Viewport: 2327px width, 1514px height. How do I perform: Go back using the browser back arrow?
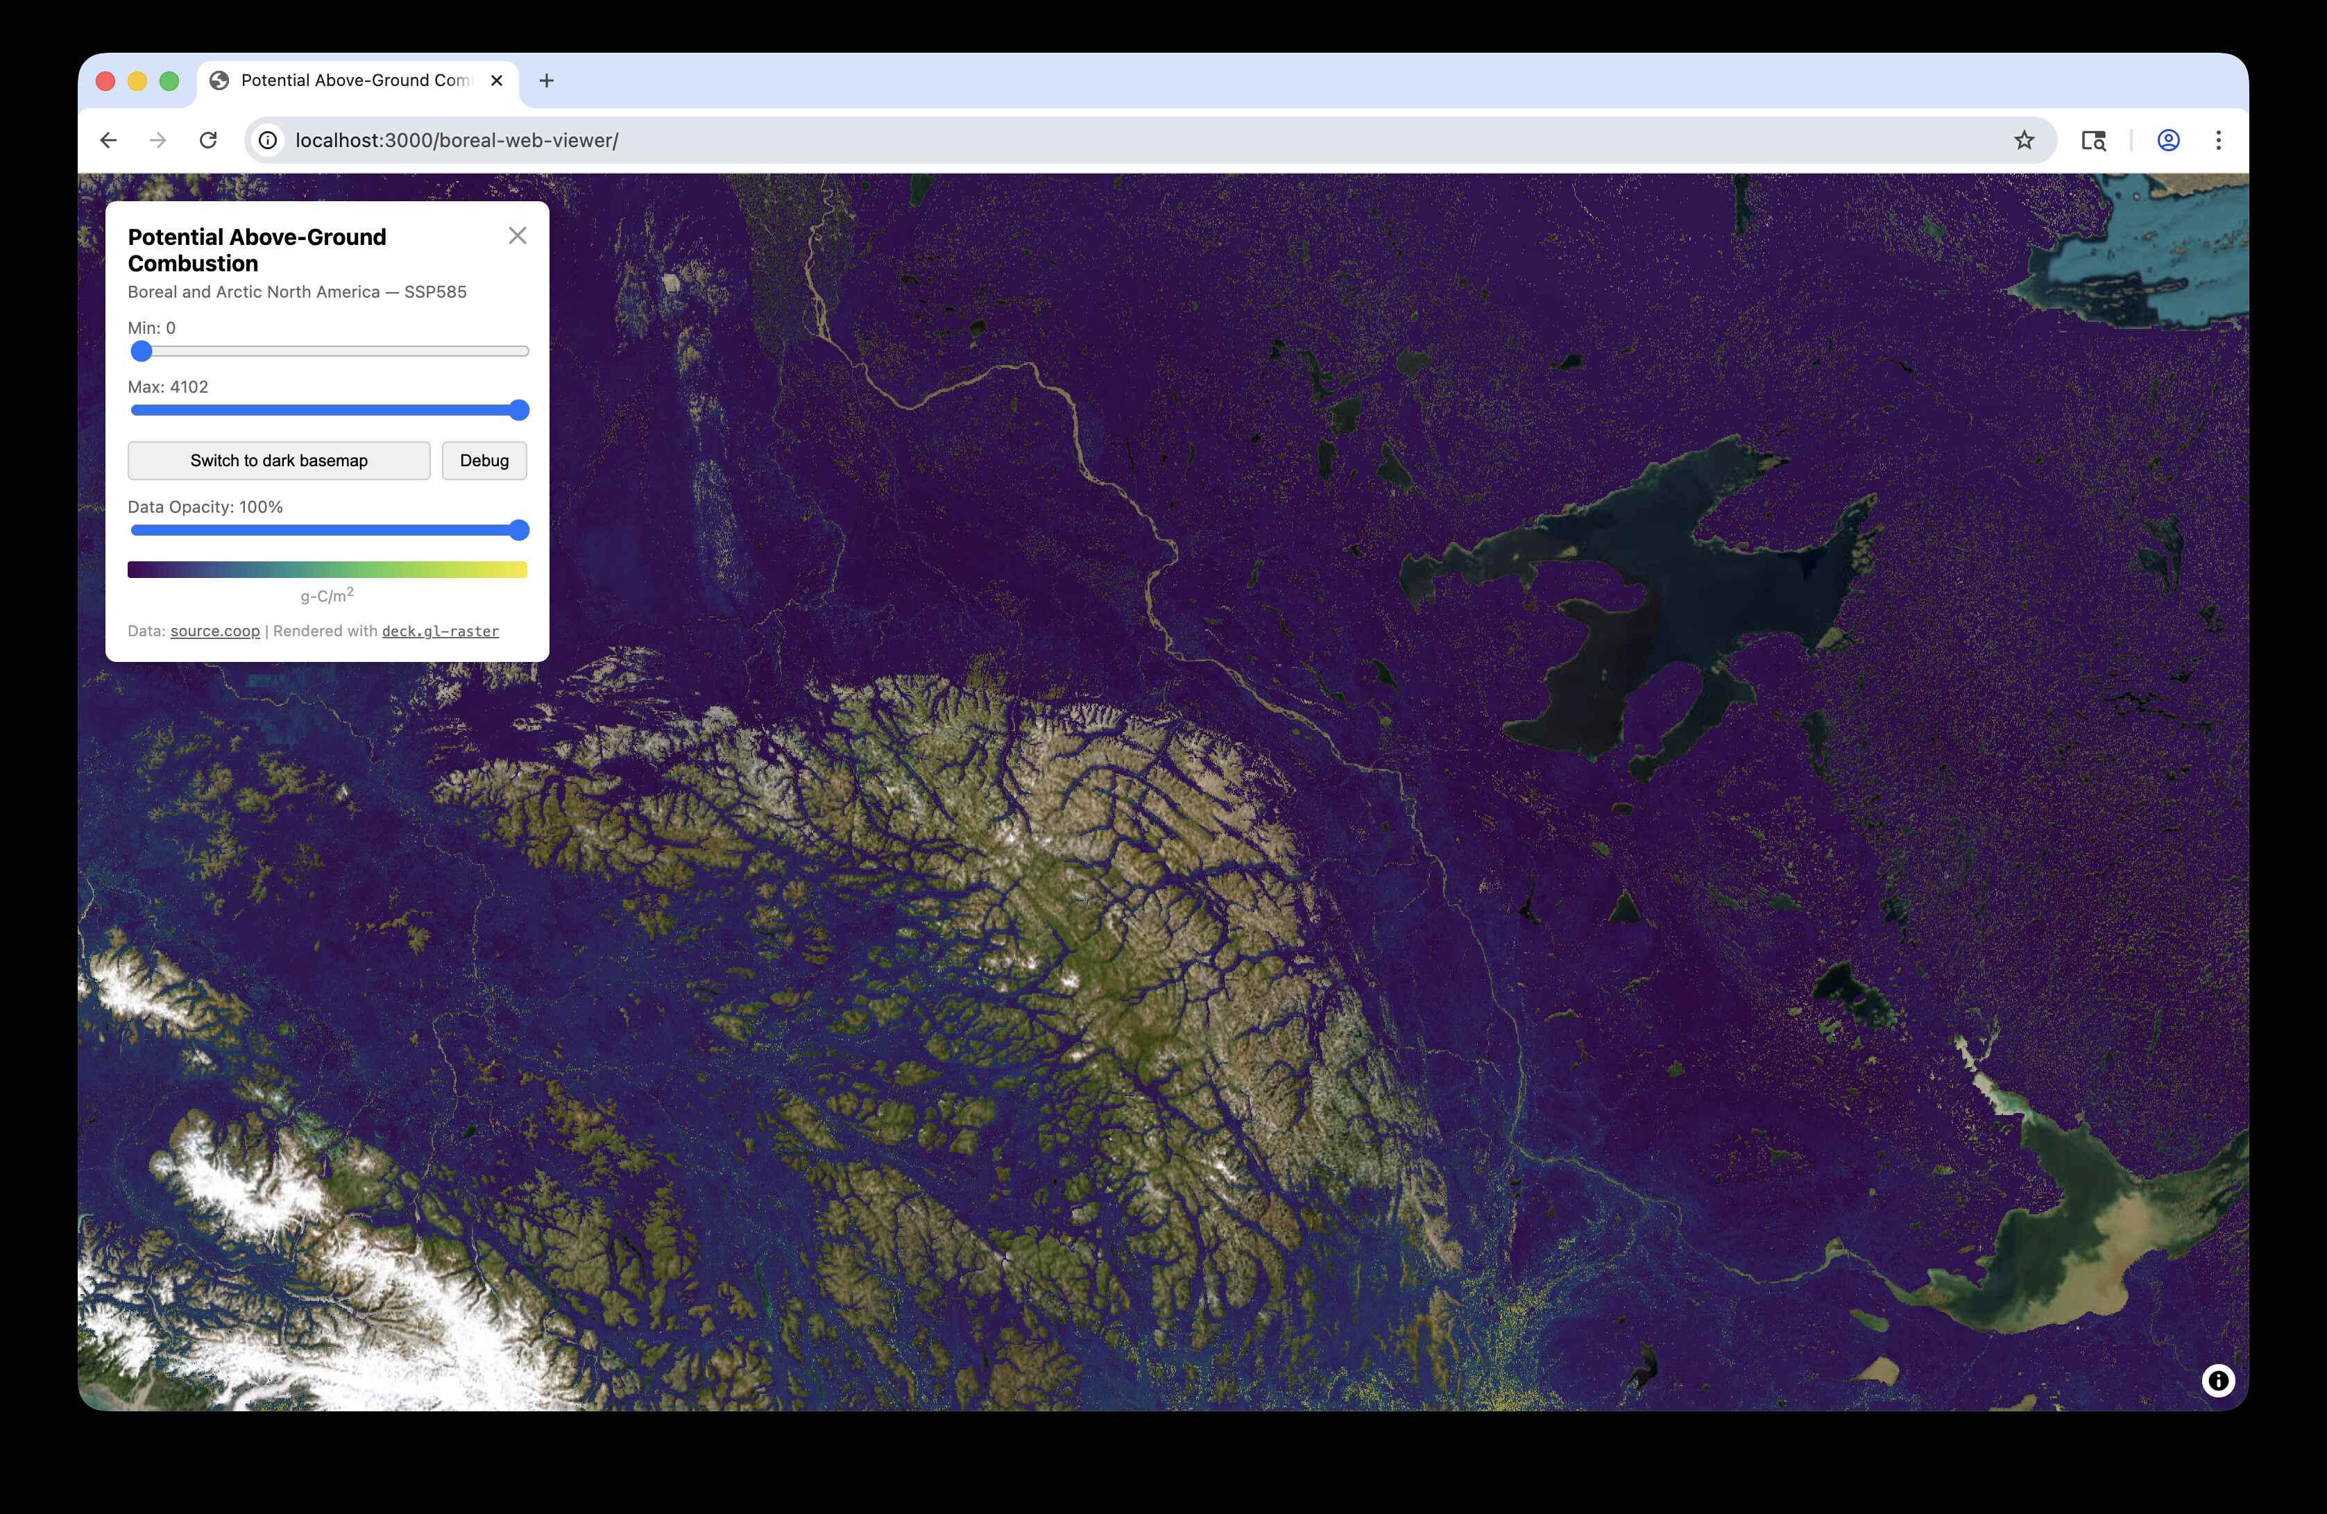pyautogui.click(x=108, y=140)
